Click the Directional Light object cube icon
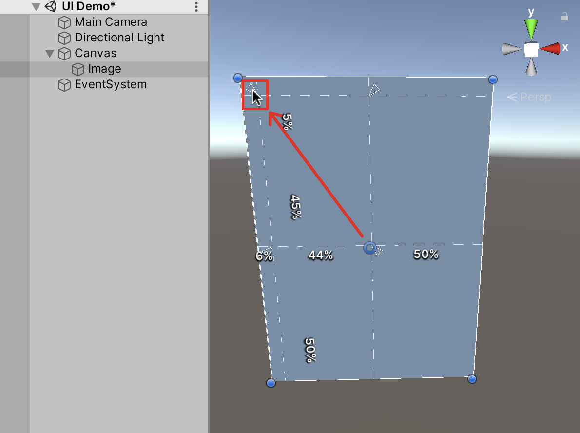The height and width of the screenshot is (433, 580). coord(64,38)
